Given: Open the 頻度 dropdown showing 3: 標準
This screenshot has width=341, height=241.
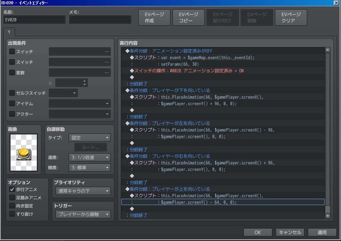Looking at the screenshot, I should click(x=90, y=167).
